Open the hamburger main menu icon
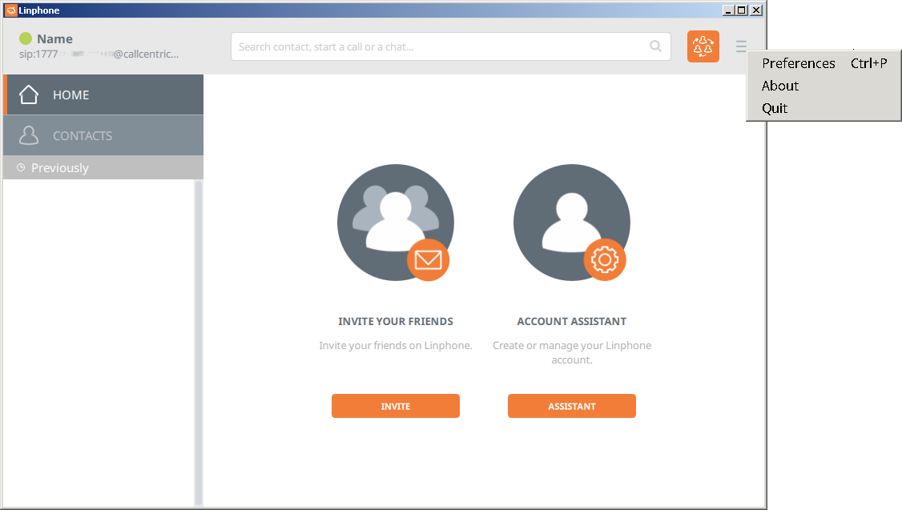This screenshot has width=902, height=510. tap(741, 46)
